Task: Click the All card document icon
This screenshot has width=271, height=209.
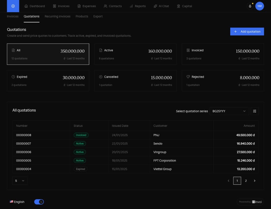Action: [x=13, y=50]
